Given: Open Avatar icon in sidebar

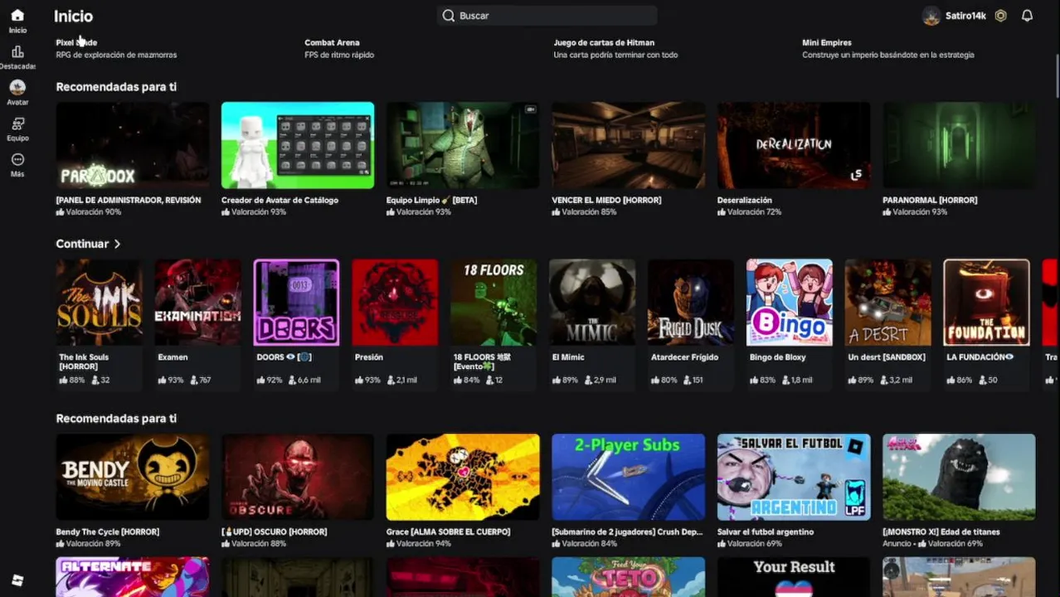Looking at the screenshot, I should click(17, 87).
